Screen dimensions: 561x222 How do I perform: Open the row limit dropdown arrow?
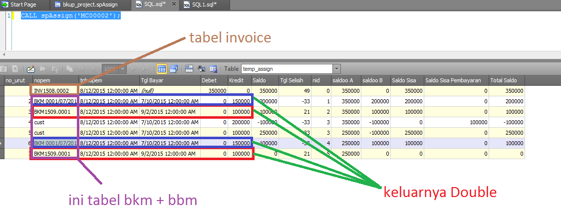pyautogui.click(x=123, y=69)
